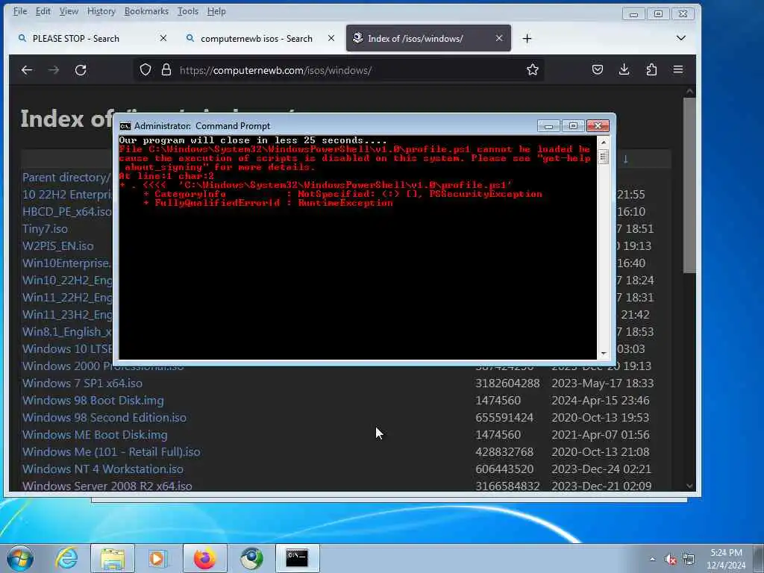Viewport: 764px width, 573px height.
Task: Open Windows NT 4 Workstation.iso link
Action: (103, 469)
